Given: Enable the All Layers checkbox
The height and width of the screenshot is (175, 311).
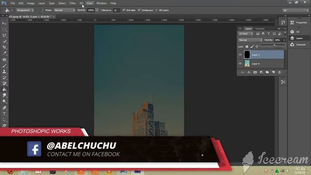Looking at the screenshot, I should tap(156, 10).
